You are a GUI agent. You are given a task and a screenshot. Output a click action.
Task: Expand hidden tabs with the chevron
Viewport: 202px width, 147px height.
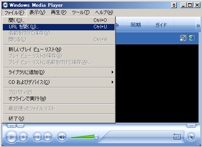[x=198, y=26]
